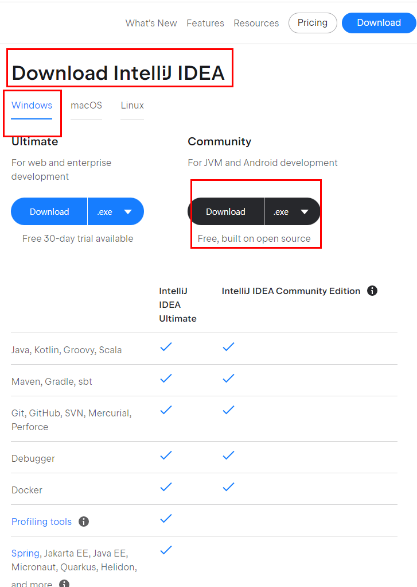Click the Ultimate checkmark in Docker row
Viewport: 417px width, 587px height.
point(166,486)
